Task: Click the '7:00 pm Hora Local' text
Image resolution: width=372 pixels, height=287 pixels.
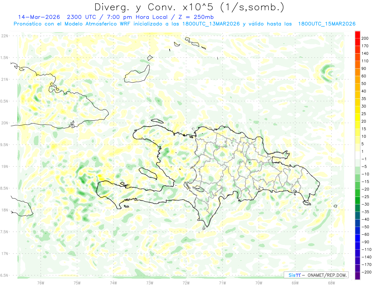Action: tap(137, 17)
